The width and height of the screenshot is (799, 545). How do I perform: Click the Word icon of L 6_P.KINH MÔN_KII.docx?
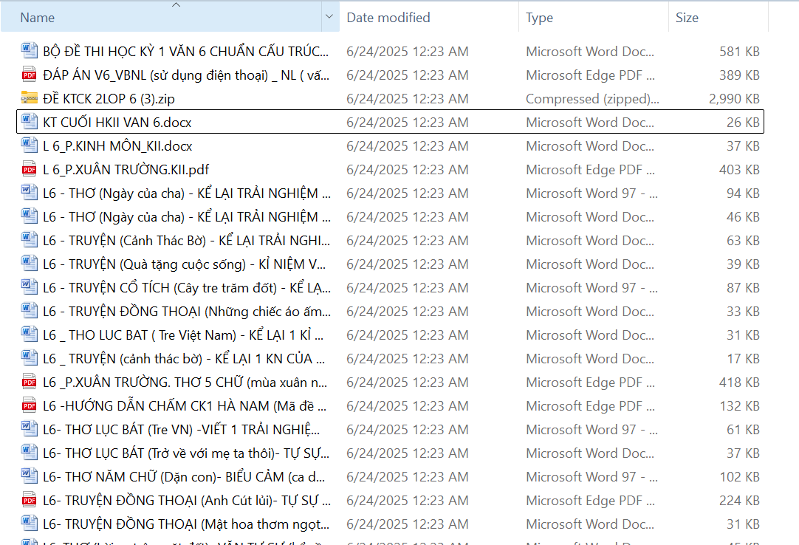(x=29, y=145)
